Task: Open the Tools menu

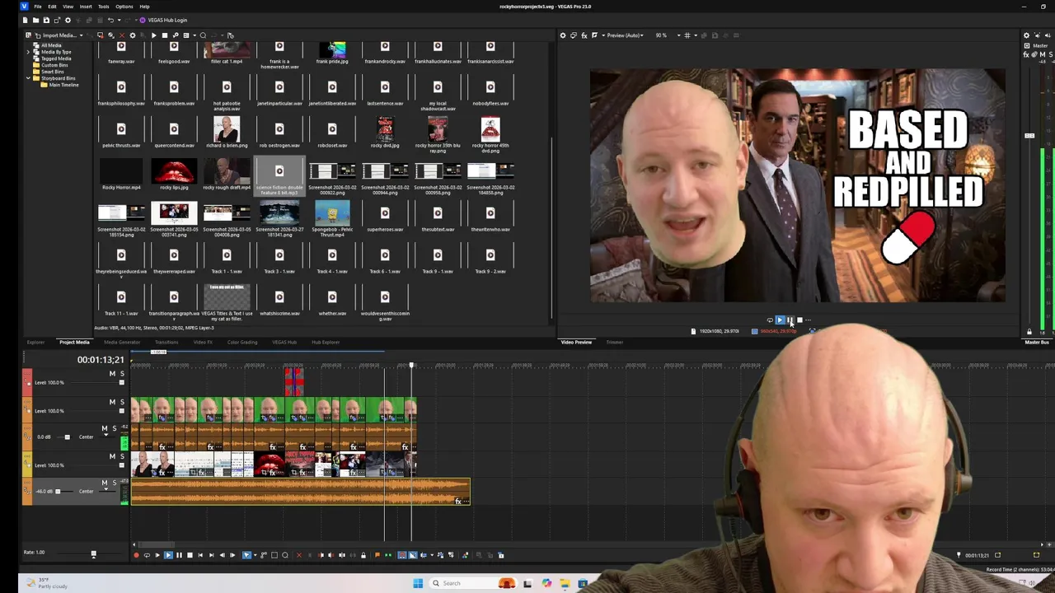Action: 103,7
